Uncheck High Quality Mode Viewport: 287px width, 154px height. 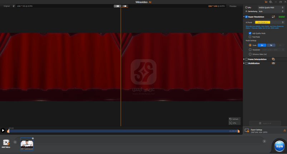(x=250, y=33)
